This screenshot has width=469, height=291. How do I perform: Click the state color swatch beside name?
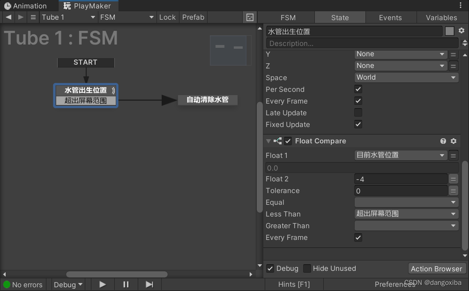tap(450, 31)
